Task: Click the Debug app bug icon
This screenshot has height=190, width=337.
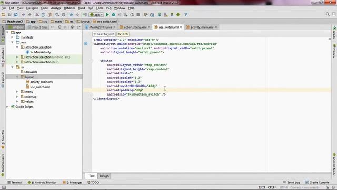Action: [x=113, y=15]
